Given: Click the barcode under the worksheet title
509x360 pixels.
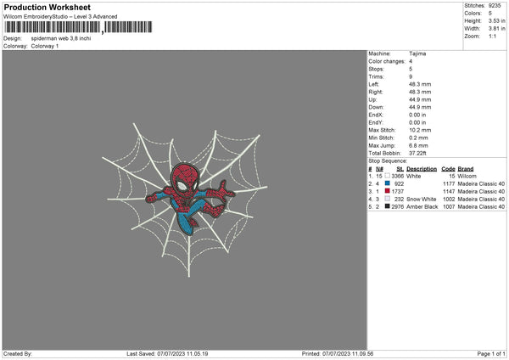Looking at the screenshot, I should 78,27.
